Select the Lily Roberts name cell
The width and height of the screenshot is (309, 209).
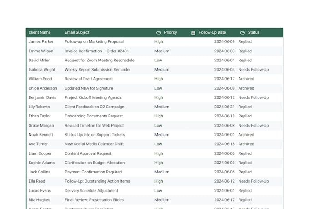pyautogui.click(x=39, y=107)
